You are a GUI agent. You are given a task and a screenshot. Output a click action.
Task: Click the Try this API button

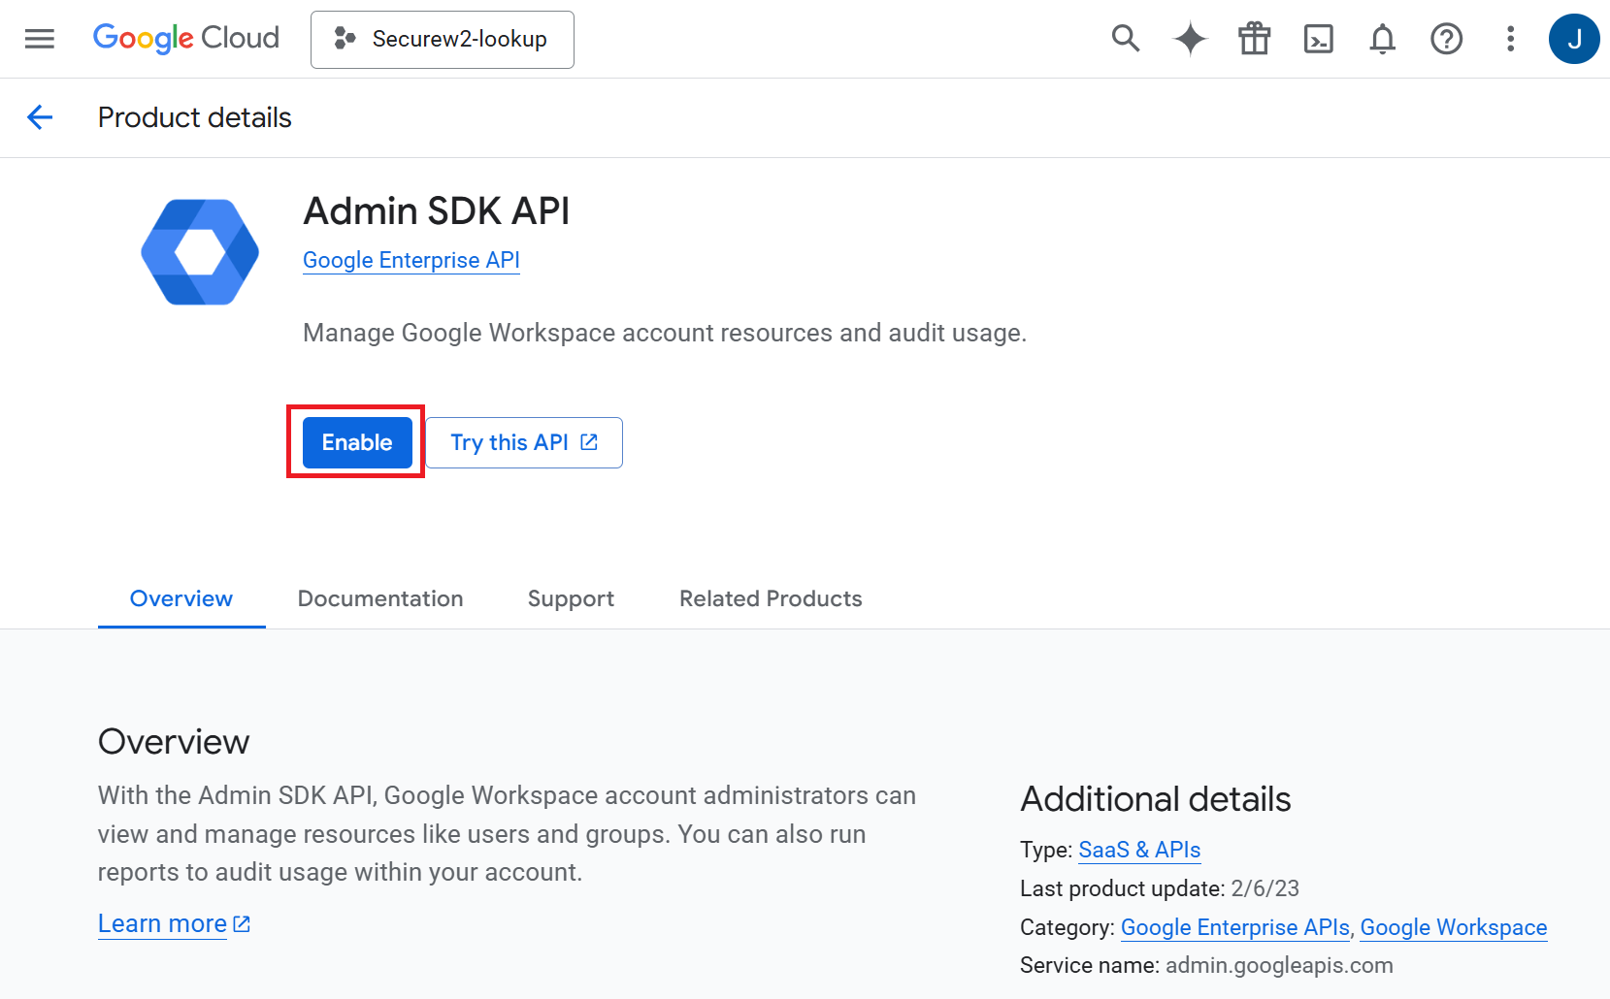(x=524, y=442)
